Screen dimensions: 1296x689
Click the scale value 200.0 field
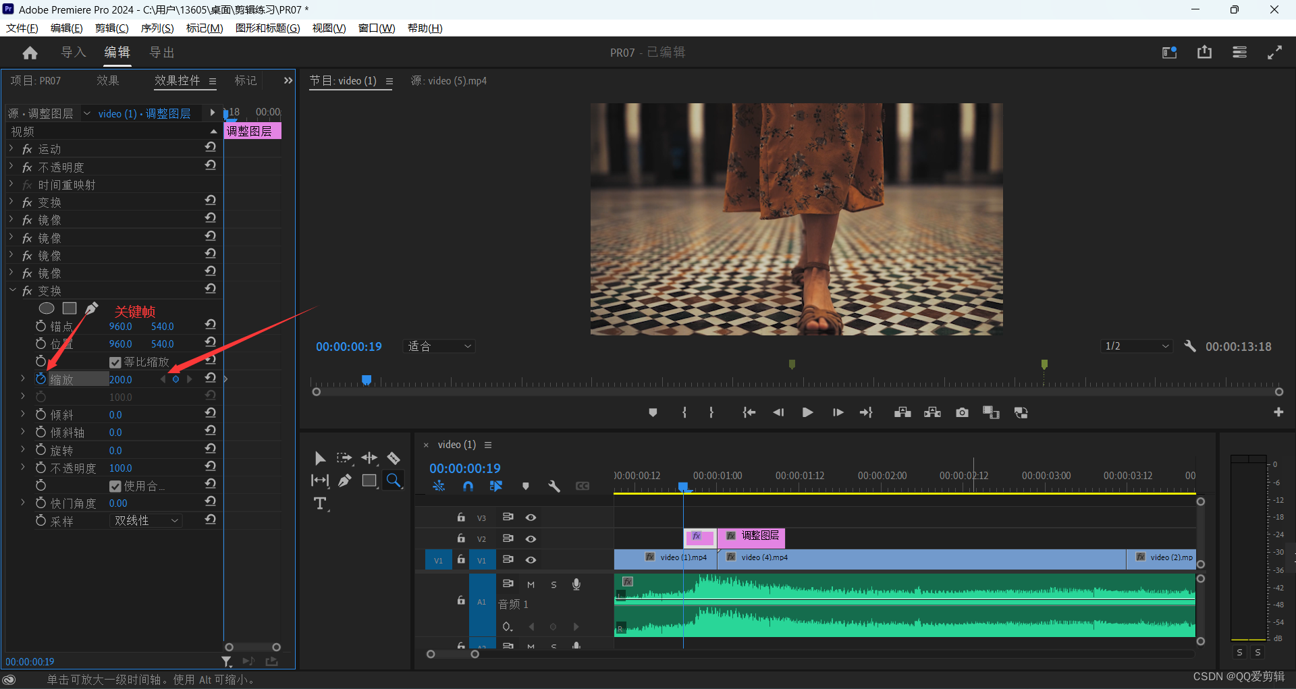point(121,380)
